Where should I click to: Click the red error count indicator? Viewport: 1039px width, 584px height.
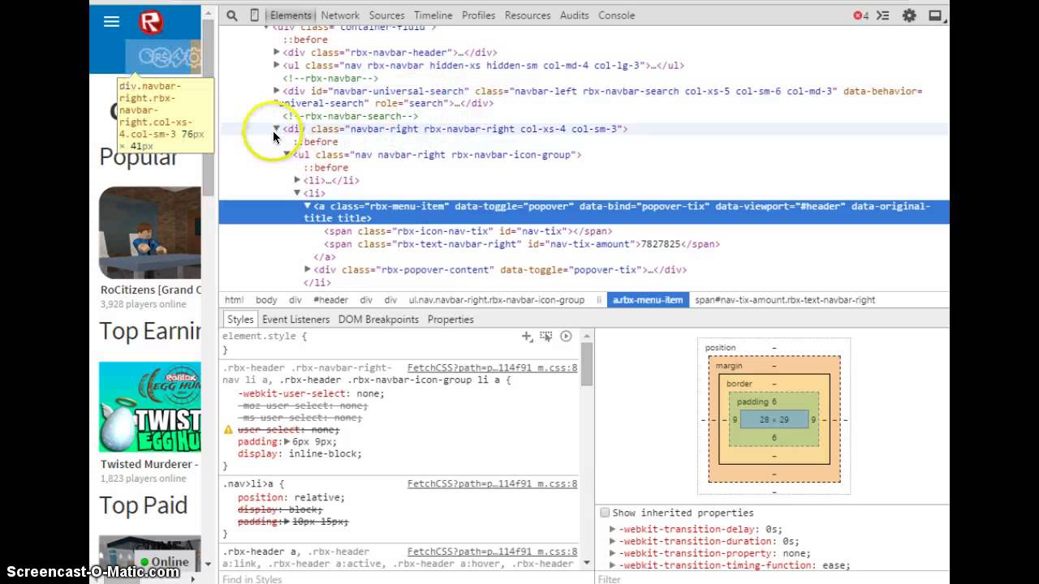(860, 15)
